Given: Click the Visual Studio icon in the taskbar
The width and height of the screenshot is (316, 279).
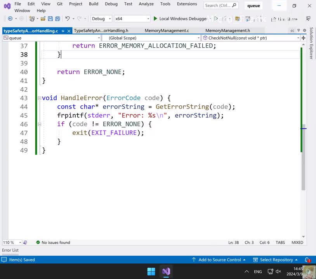Looking at the screenshot, I should [x=166, y=271].
